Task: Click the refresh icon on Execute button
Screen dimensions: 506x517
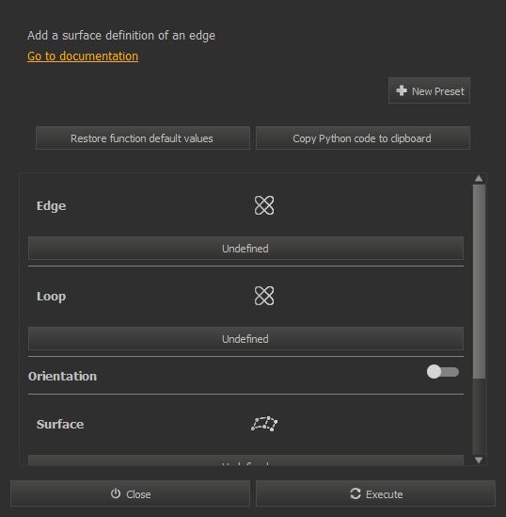Action: point(356,493)
